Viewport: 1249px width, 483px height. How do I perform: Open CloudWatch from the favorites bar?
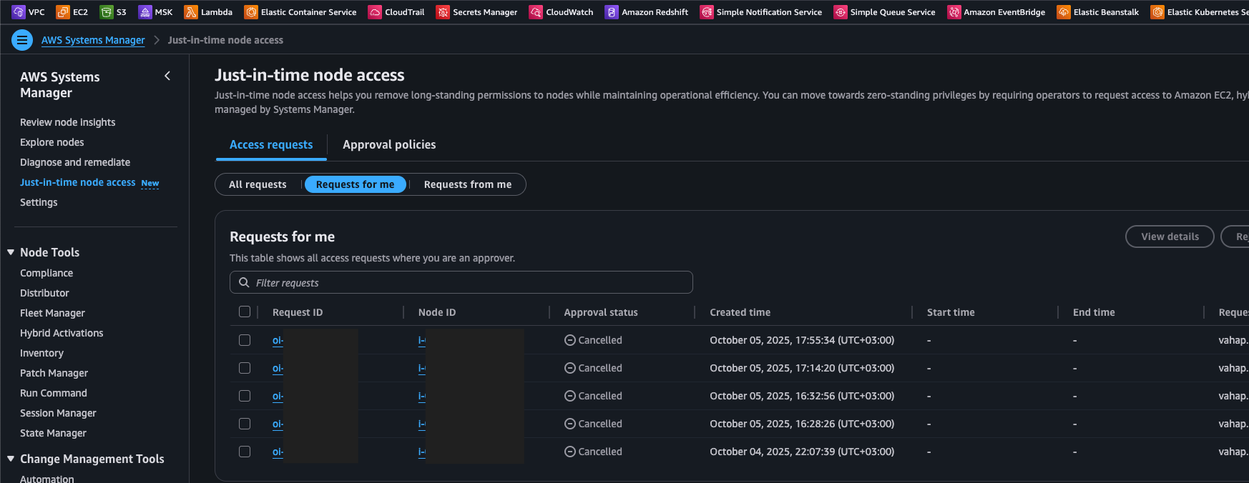click(536, 12)
